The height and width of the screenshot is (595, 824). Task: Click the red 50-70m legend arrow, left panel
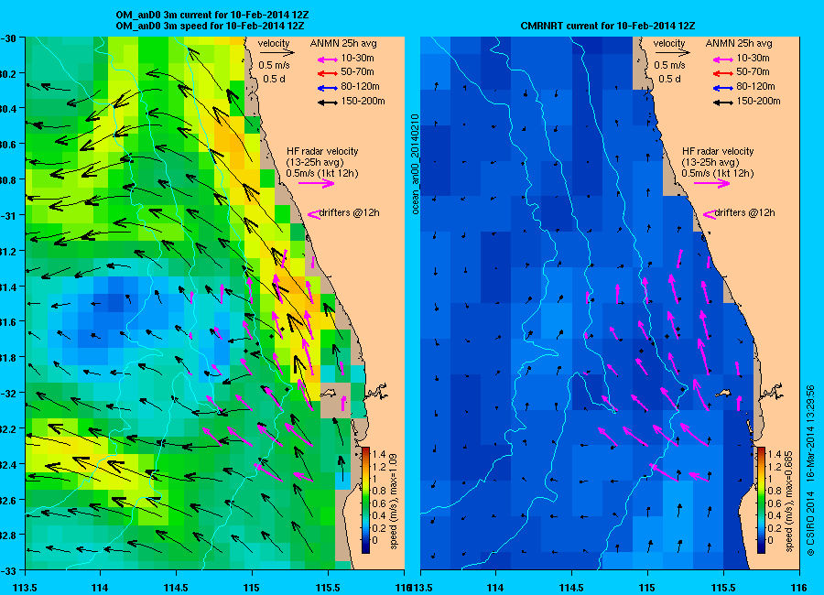(328, 73)
